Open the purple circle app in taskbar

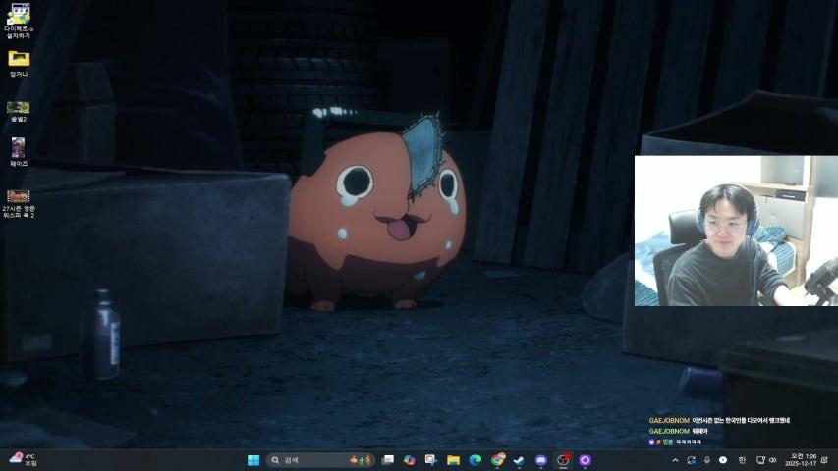pyautogui.click(x=586, y=460)
